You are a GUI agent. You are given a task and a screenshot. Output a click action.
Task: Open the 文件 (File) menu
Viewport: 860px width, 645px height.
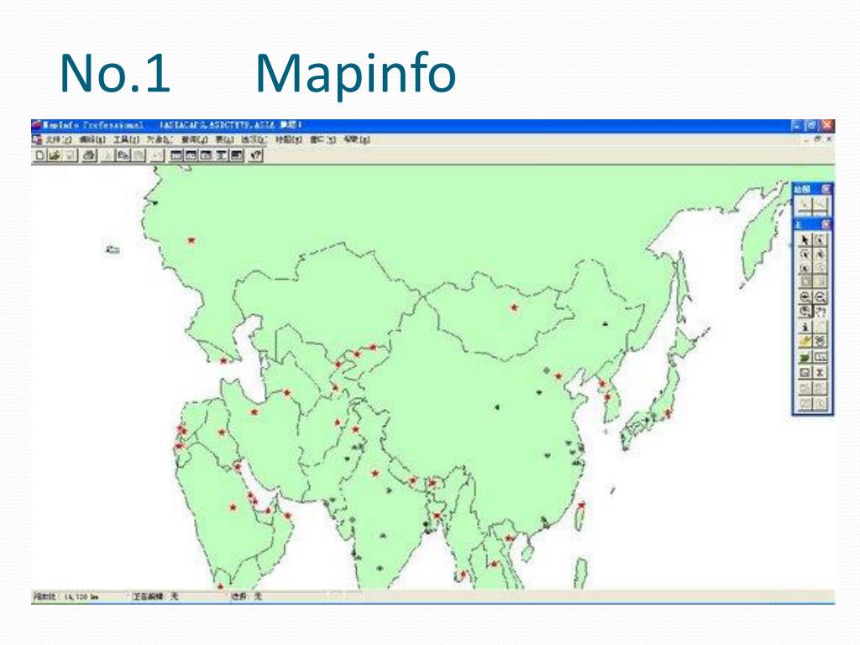[58, 140]
